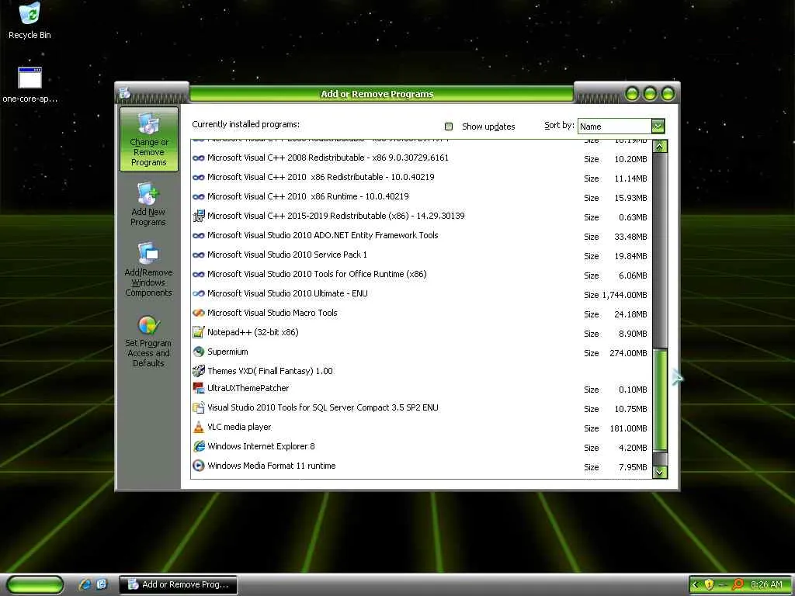Click the scrollbar up arrow

click(660, 147)
